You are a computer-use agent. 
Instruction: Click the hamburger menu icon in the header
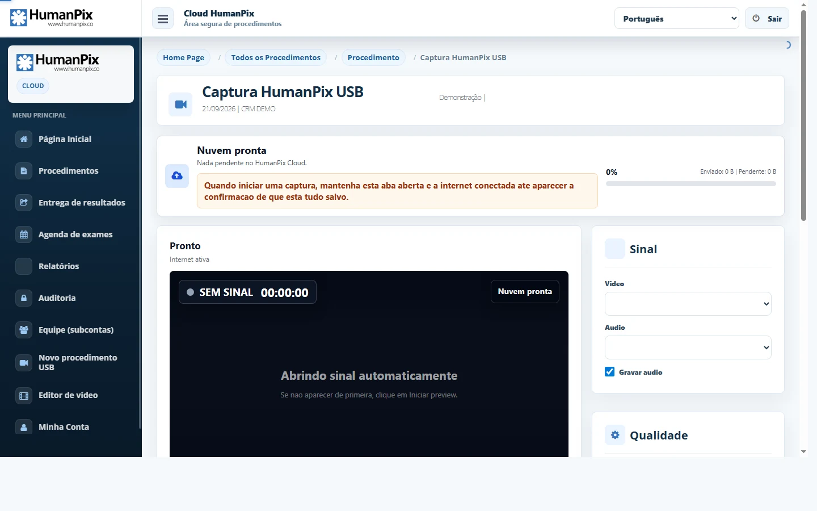(x=163, y=19)
